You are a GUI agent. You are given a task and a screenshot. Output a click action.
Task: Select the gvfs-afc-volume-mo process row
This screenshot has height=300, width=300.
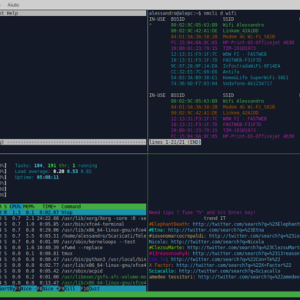click(x=73, y=277)
